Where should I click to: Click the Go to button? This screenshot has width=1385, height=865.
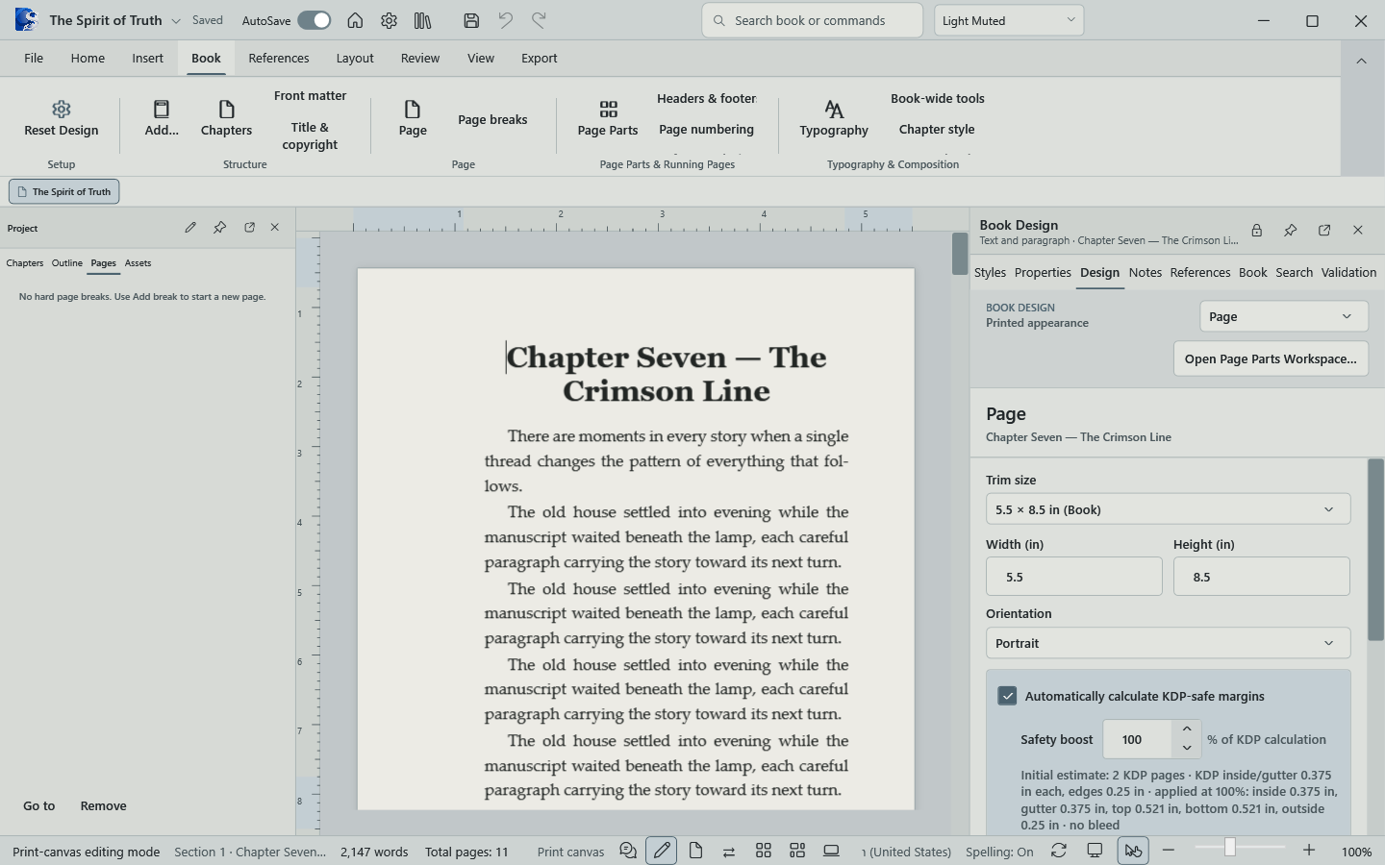[x=39, y=805]
